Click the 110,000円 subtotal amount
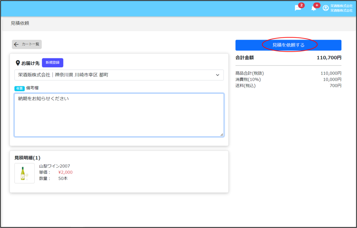 [x=331, y=73]
